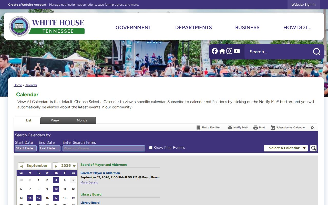
Task: Go to previous month in mini calendar
Action: (x=21, y=166)
